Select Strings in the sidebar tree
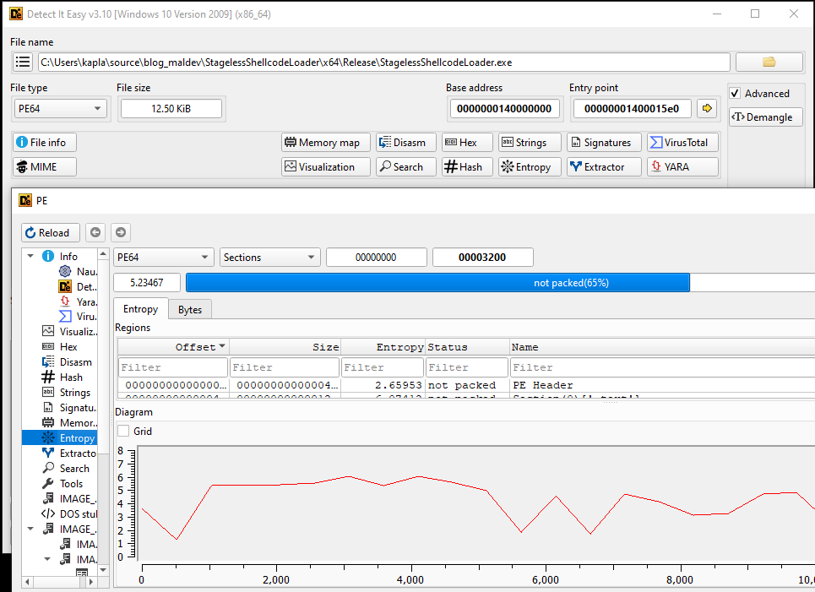Viewport: 815px width, 592px height. tap(66, 393)
